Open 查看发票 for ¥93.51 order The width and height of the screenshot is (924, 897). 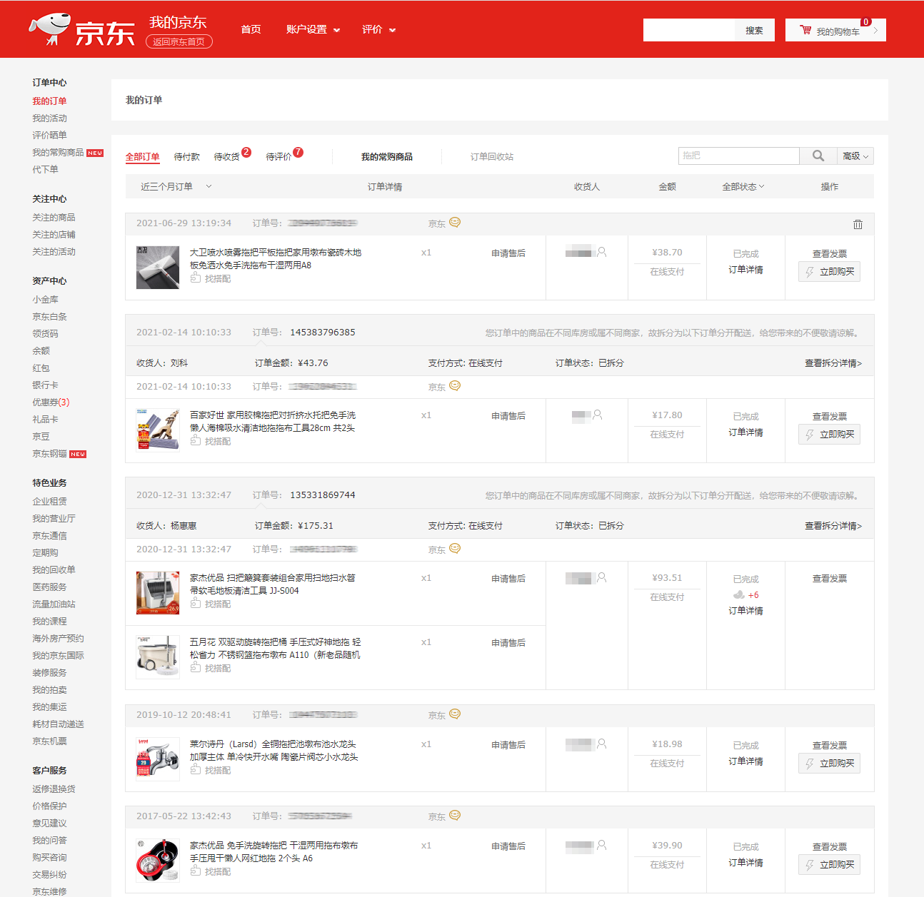(829, 579)
